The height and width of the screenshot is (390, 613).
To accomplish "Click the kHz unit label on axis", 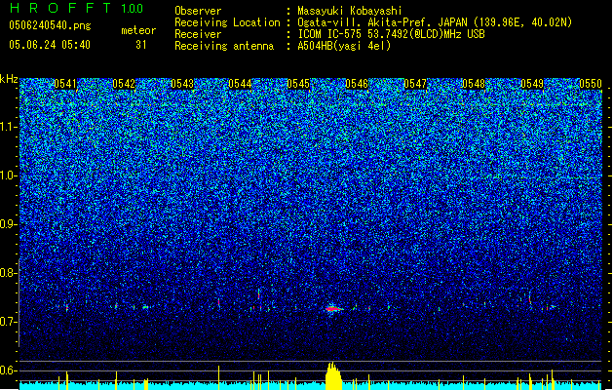I will tap(9, 79).
